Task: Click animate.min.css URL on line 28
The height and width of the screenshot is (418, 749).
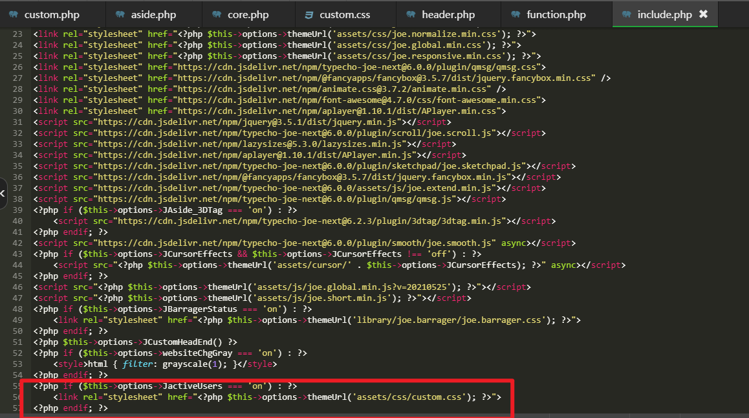Action: pos(332,89)
